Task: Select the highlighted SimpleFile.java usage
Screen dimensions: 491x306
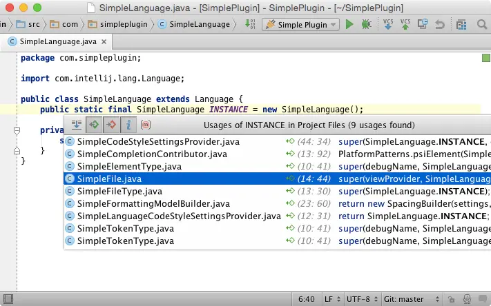Action: [x=278, y=178]
